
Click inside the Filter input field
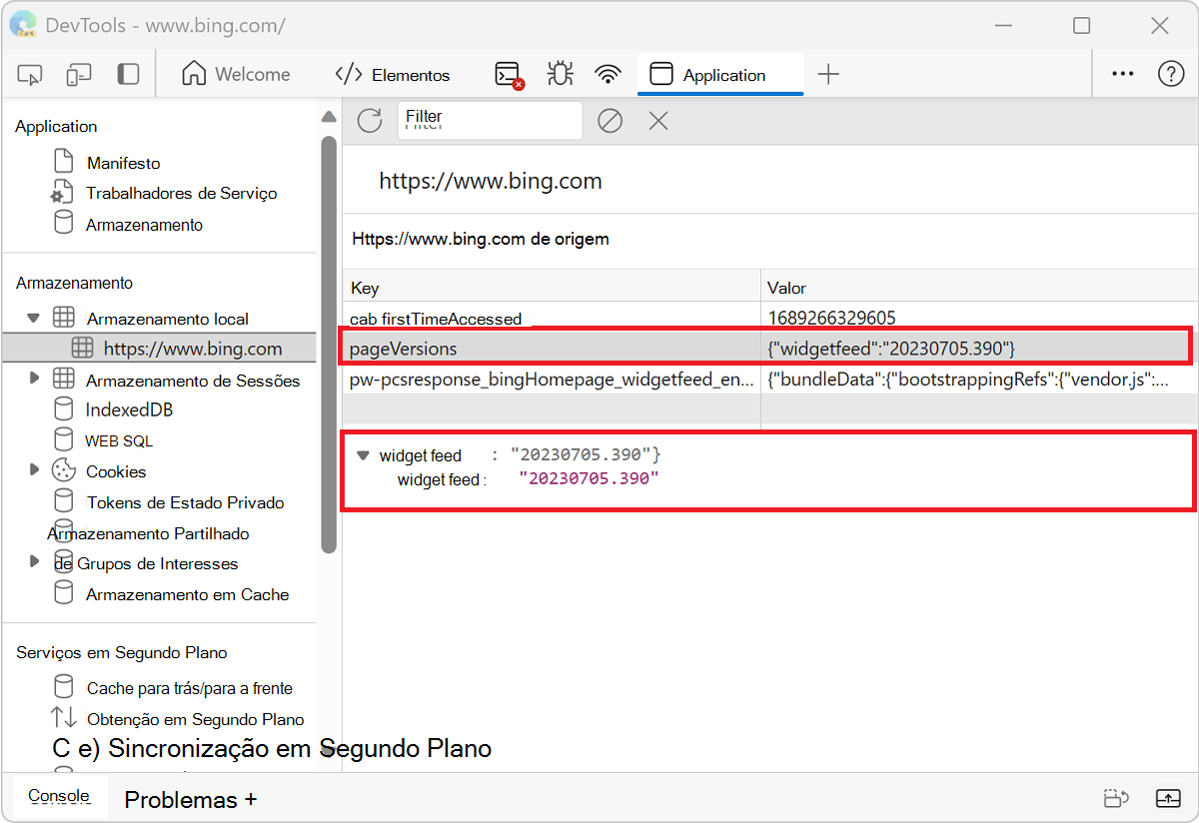pyautogui.click(x=490, y=120)
